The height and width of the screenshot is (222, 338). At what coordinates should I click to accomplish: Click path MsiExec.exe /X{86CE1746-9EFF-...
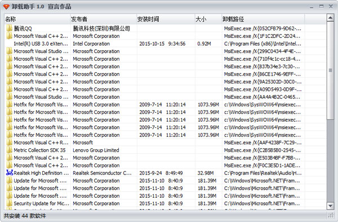pyautogui.click(x=263, y=74)
